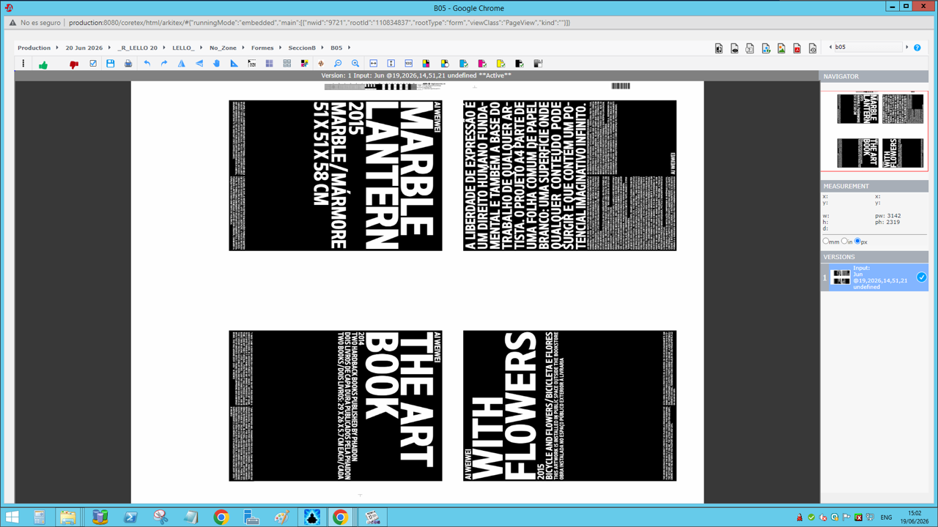Select the hand pan tool
Image resolution: width=938 pixels, height=527 pixels.
pos(217,64)
